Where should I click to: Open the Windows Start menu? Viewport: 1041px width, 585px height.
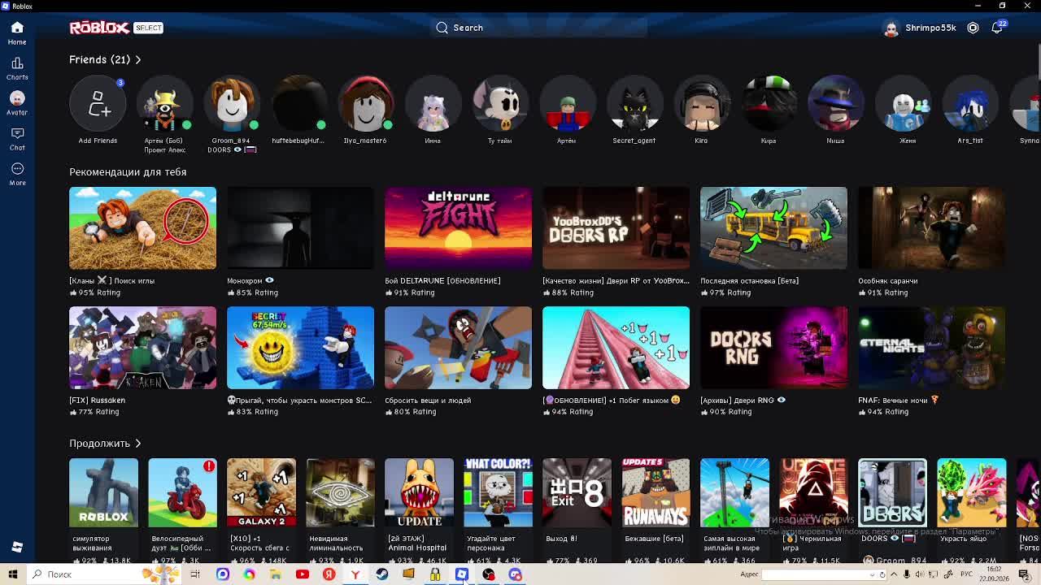(13, 574)
